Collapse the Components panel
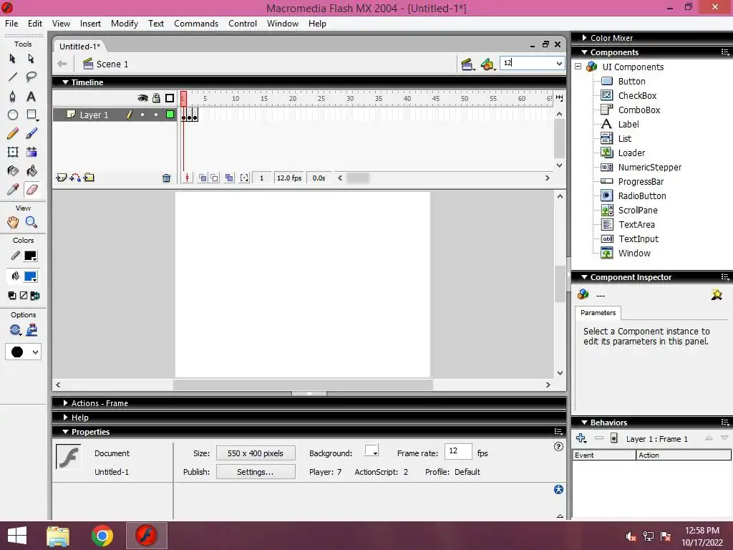The height and width of the screenshot is (550, 733). (x=584, y=52)
